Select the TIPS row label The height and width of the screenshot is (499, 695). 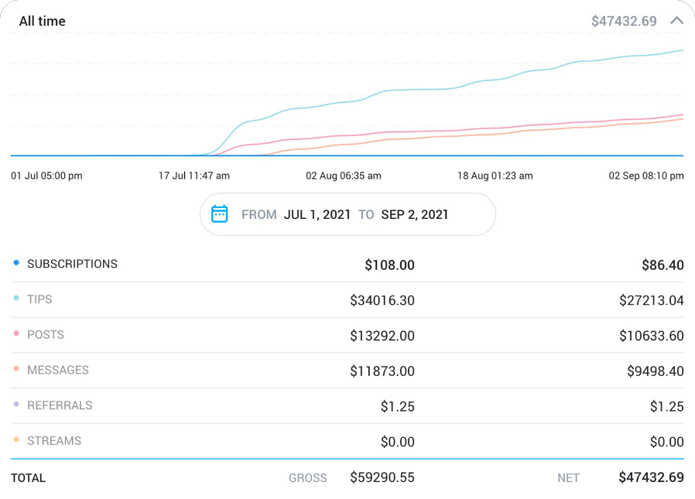click(39, 299)
